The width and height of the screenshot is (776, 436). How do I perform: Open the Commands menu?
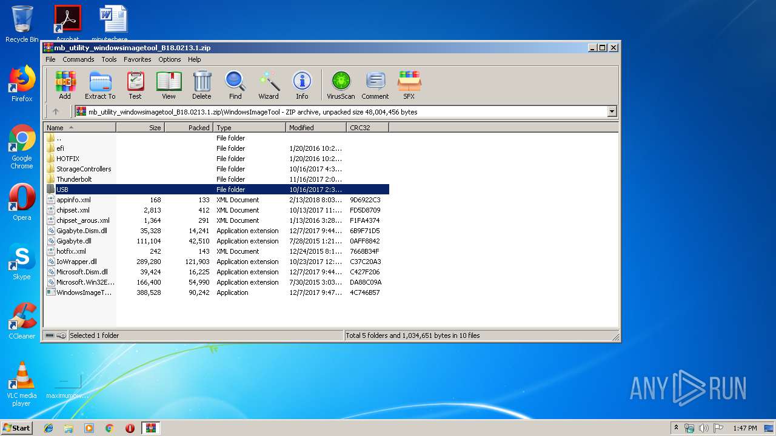[78, 59]
